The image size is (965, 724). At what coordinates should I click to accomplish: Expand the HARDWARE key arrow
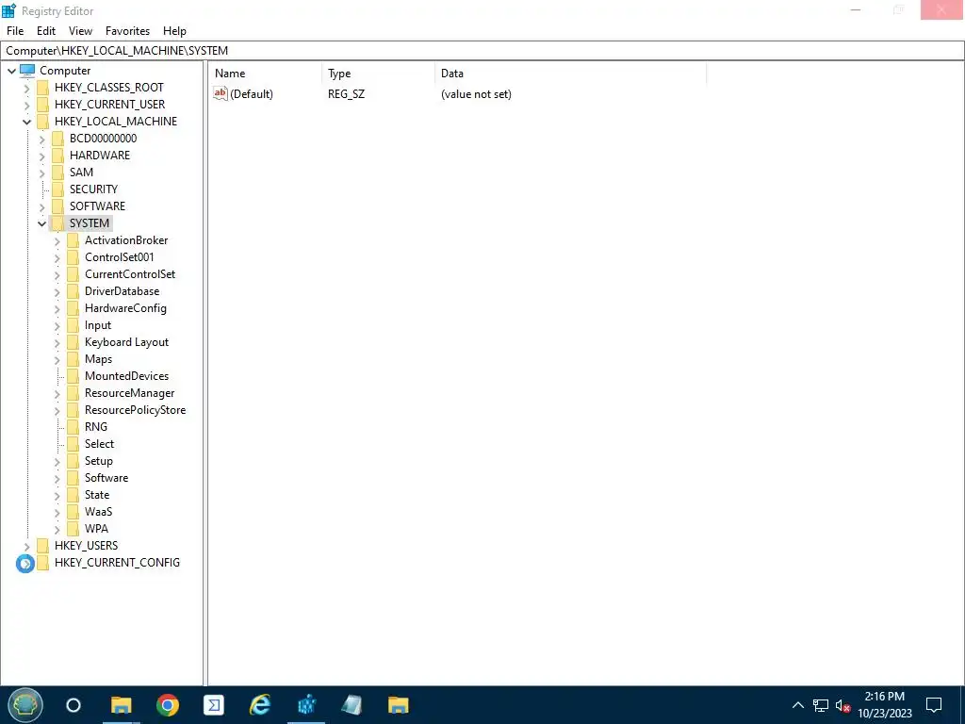point(41,156)
